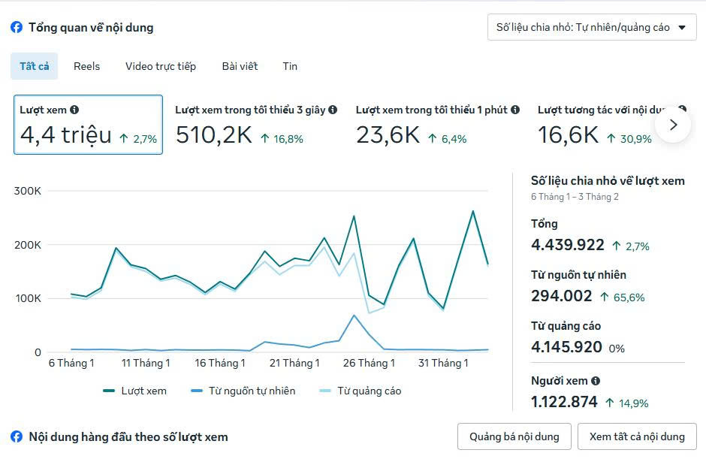Screen dimensions: 706x465
Task: Click the Xem tất cả nội dung button
Action: tap(637, 436)
